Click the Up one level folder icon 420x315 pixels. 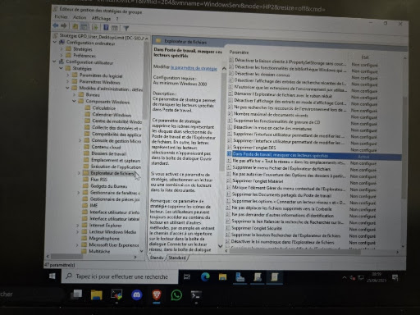pyautogui.click(x=75, y=26)
